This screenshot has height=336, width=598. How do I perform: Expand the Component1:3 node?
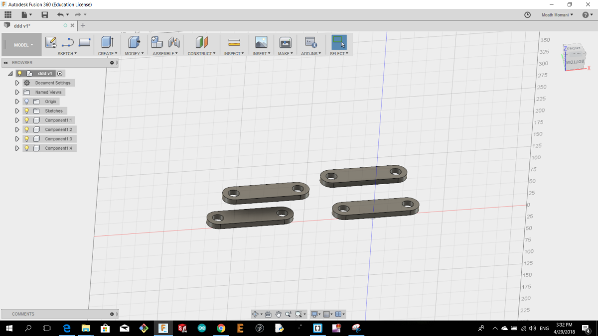(x=17, y=139)
